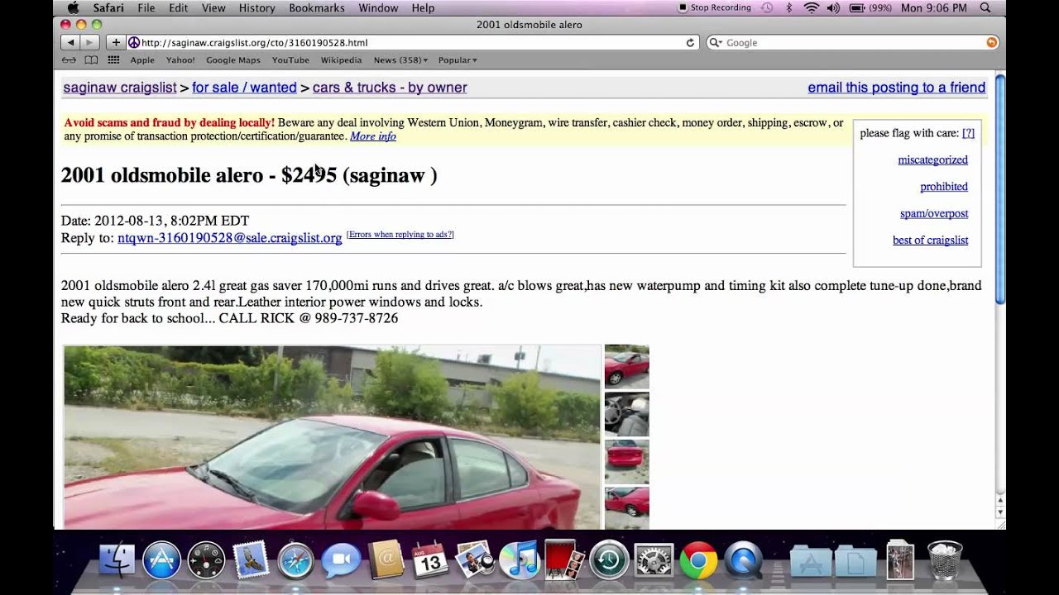Open the Trash in Dock
Image resolution: width=1059 pixels, height=595 pixels.
945,561
